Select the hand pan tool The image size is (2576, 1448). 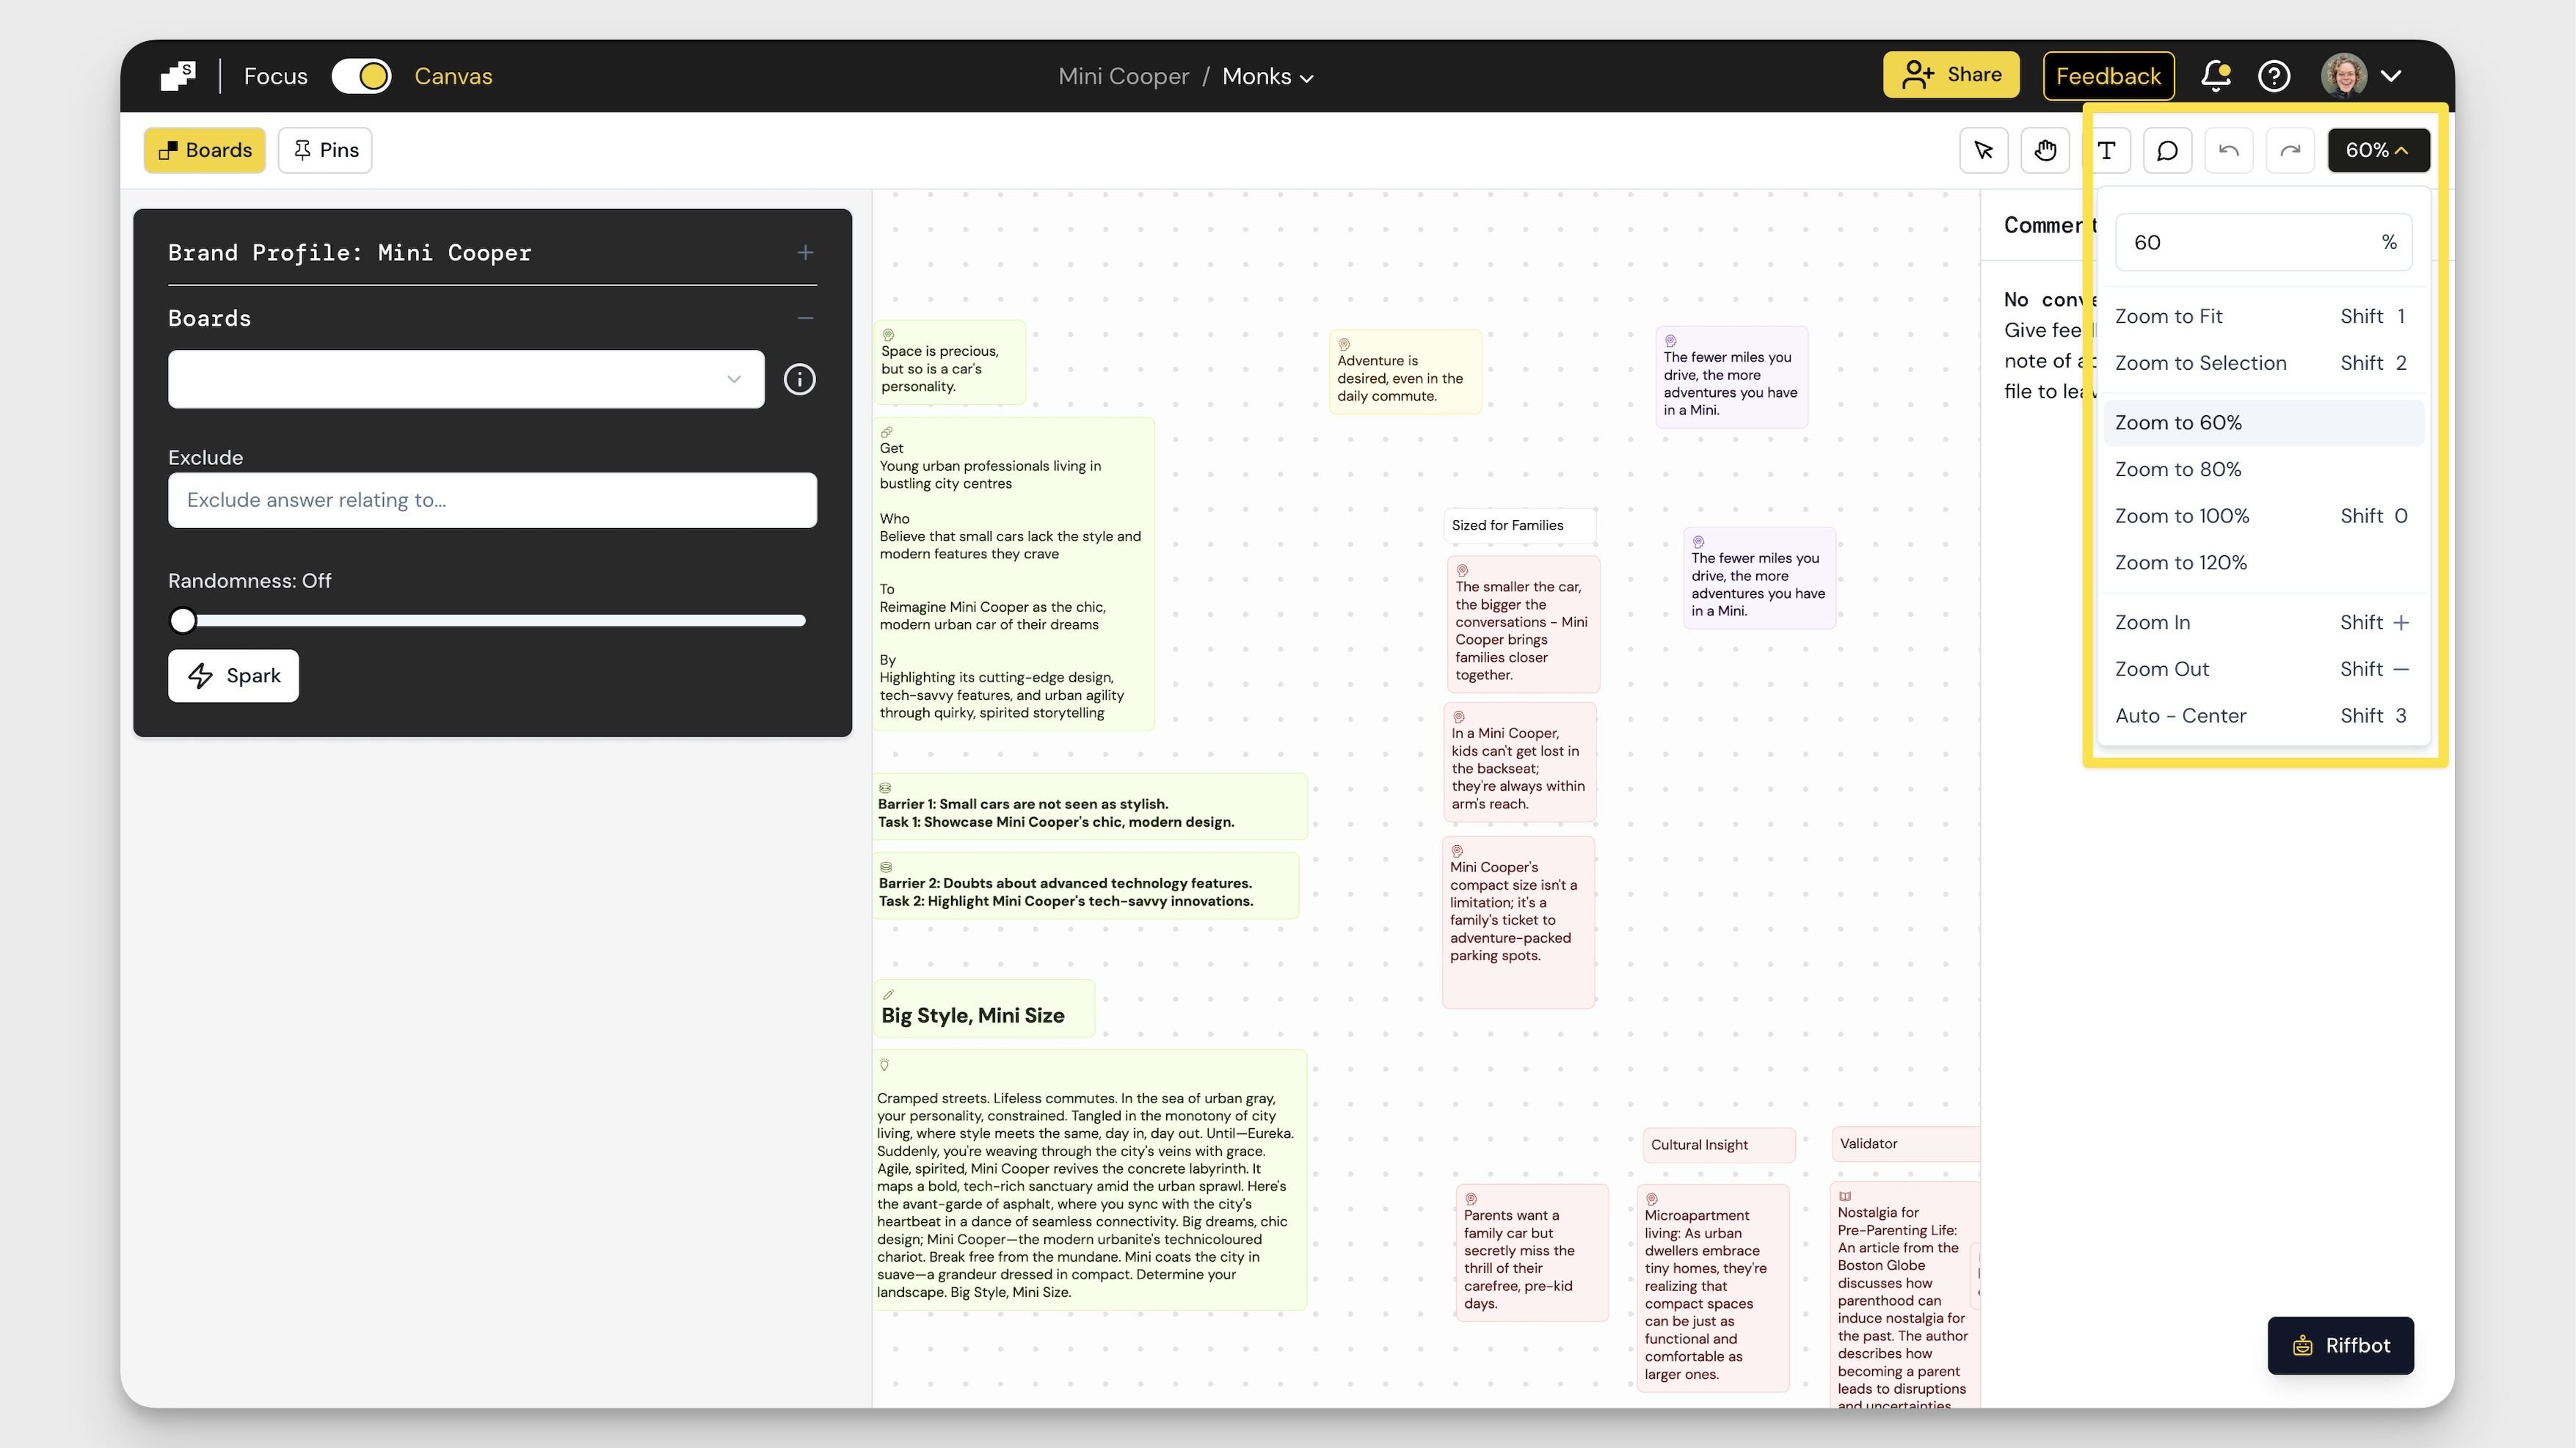coord(2045,150)
